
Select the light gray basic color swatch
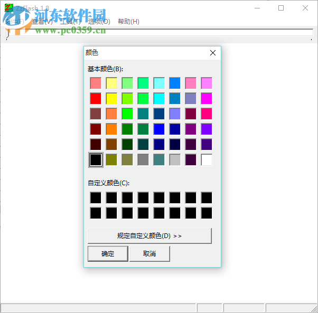175,160
